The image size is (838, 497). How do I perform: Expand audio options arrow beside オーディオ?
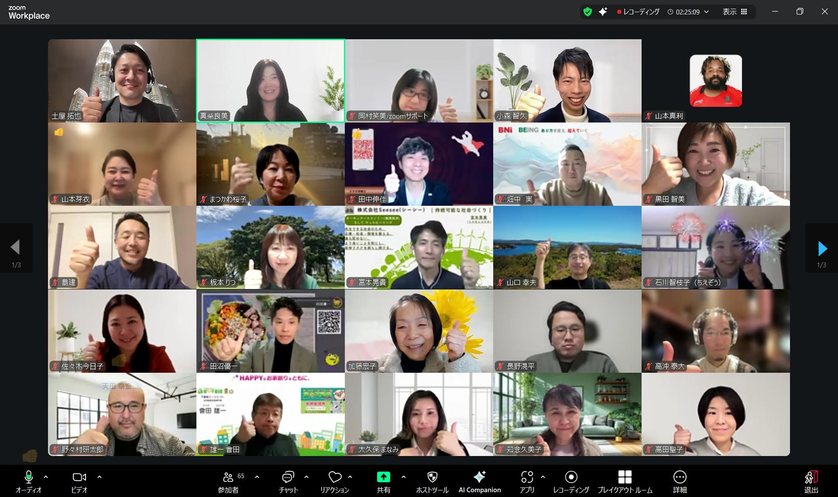[x=46, y=477]
